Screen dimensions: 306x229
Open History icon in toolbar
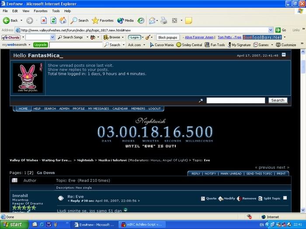pyautogui.click(x=141, y=21)
